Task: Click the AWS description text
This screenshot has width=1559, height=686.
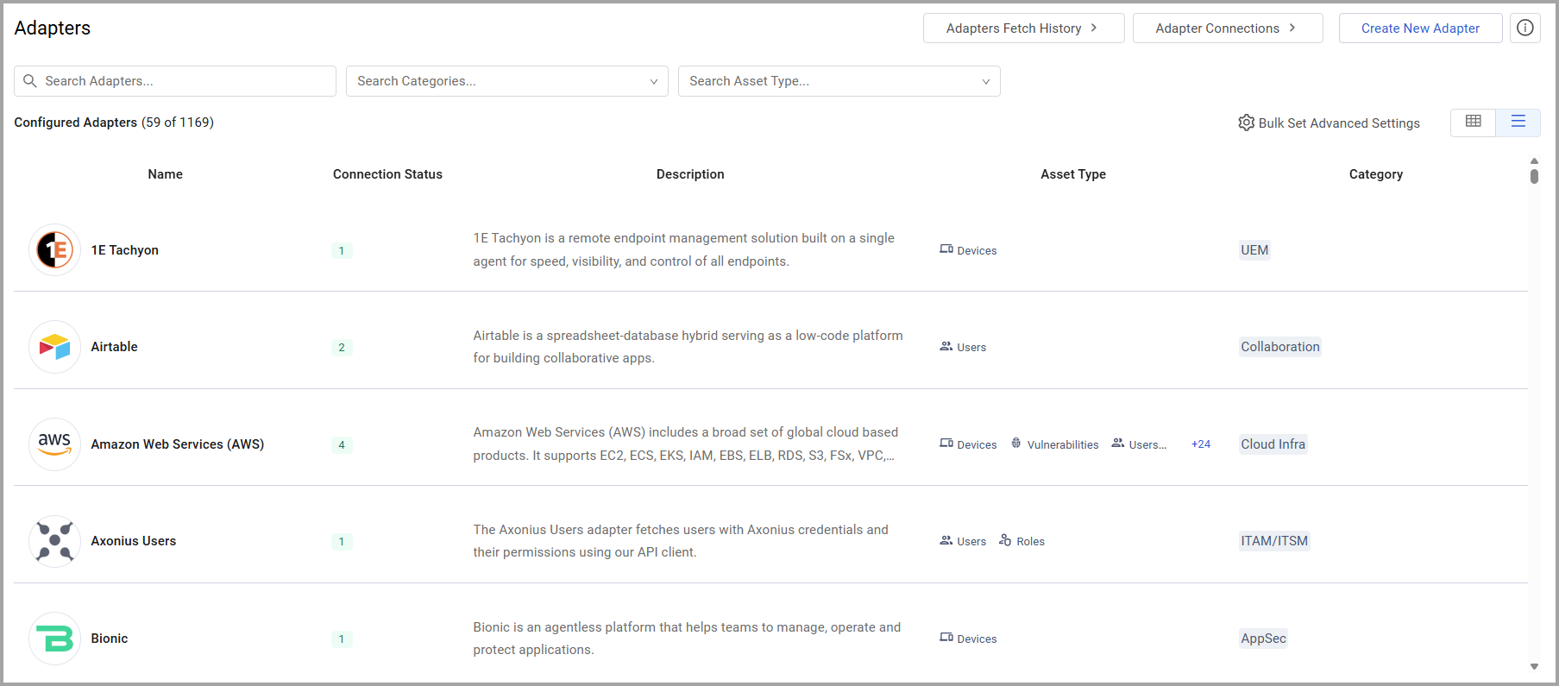Action: pos(686,444)
